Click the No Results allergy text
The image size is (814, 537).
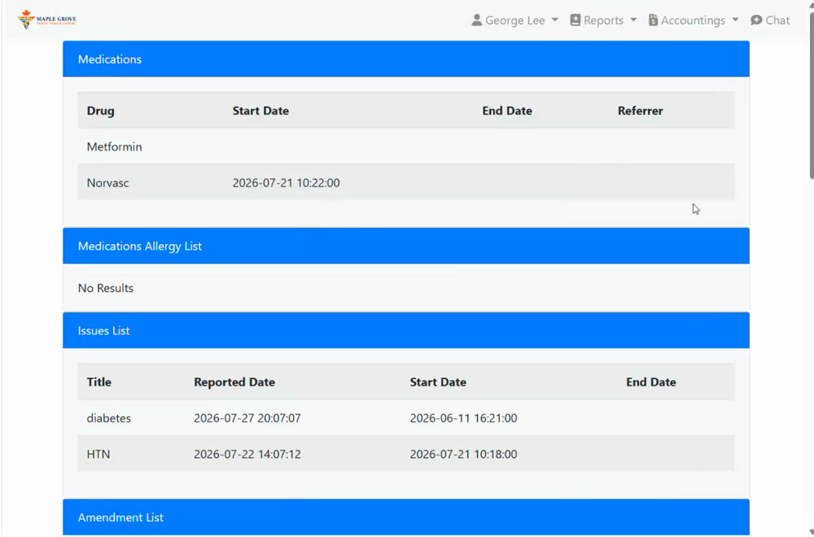105,288
